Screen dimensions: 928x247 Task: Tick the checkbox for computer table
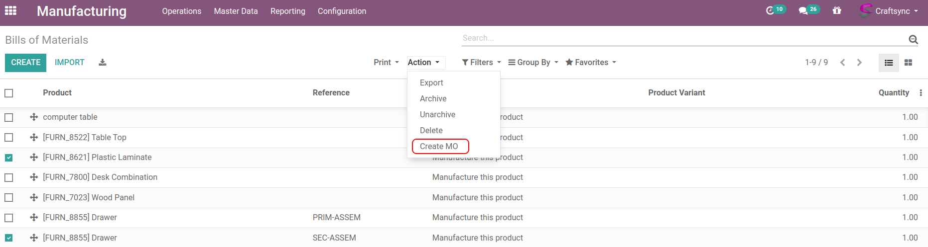coord(9,117)
